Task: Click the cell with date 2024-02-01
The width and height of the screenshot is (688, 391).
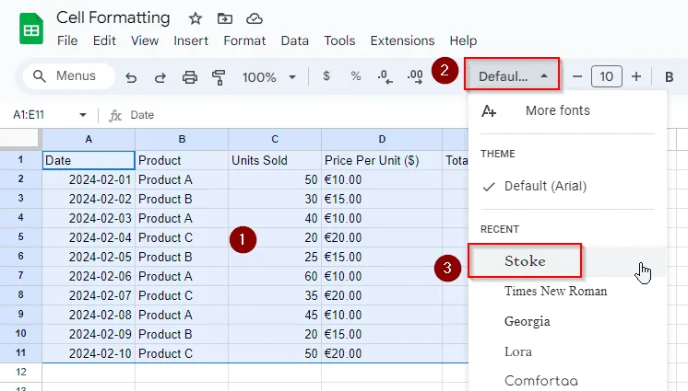Action: (89, 179)
